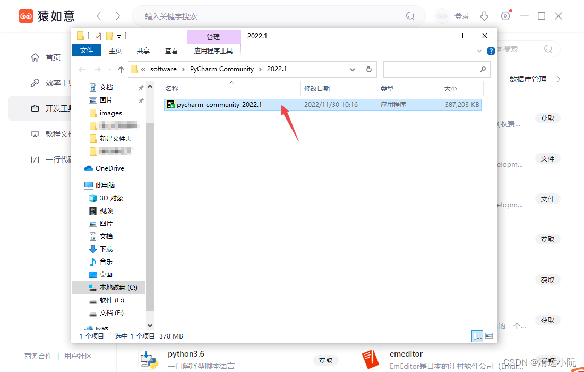Click 获取 button next to python3.6
Image resolution: width=584 pixels, height=372 pixels.
tap(326, 360)
